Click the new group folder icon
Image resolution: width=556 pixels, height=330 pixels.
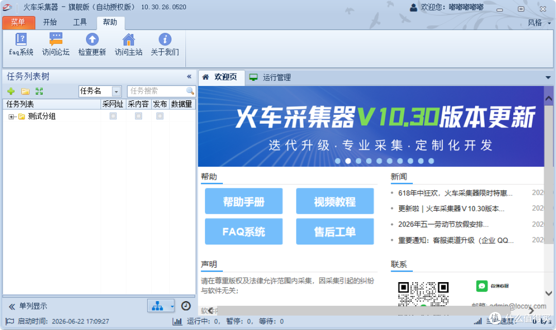[x=25, y=92]
